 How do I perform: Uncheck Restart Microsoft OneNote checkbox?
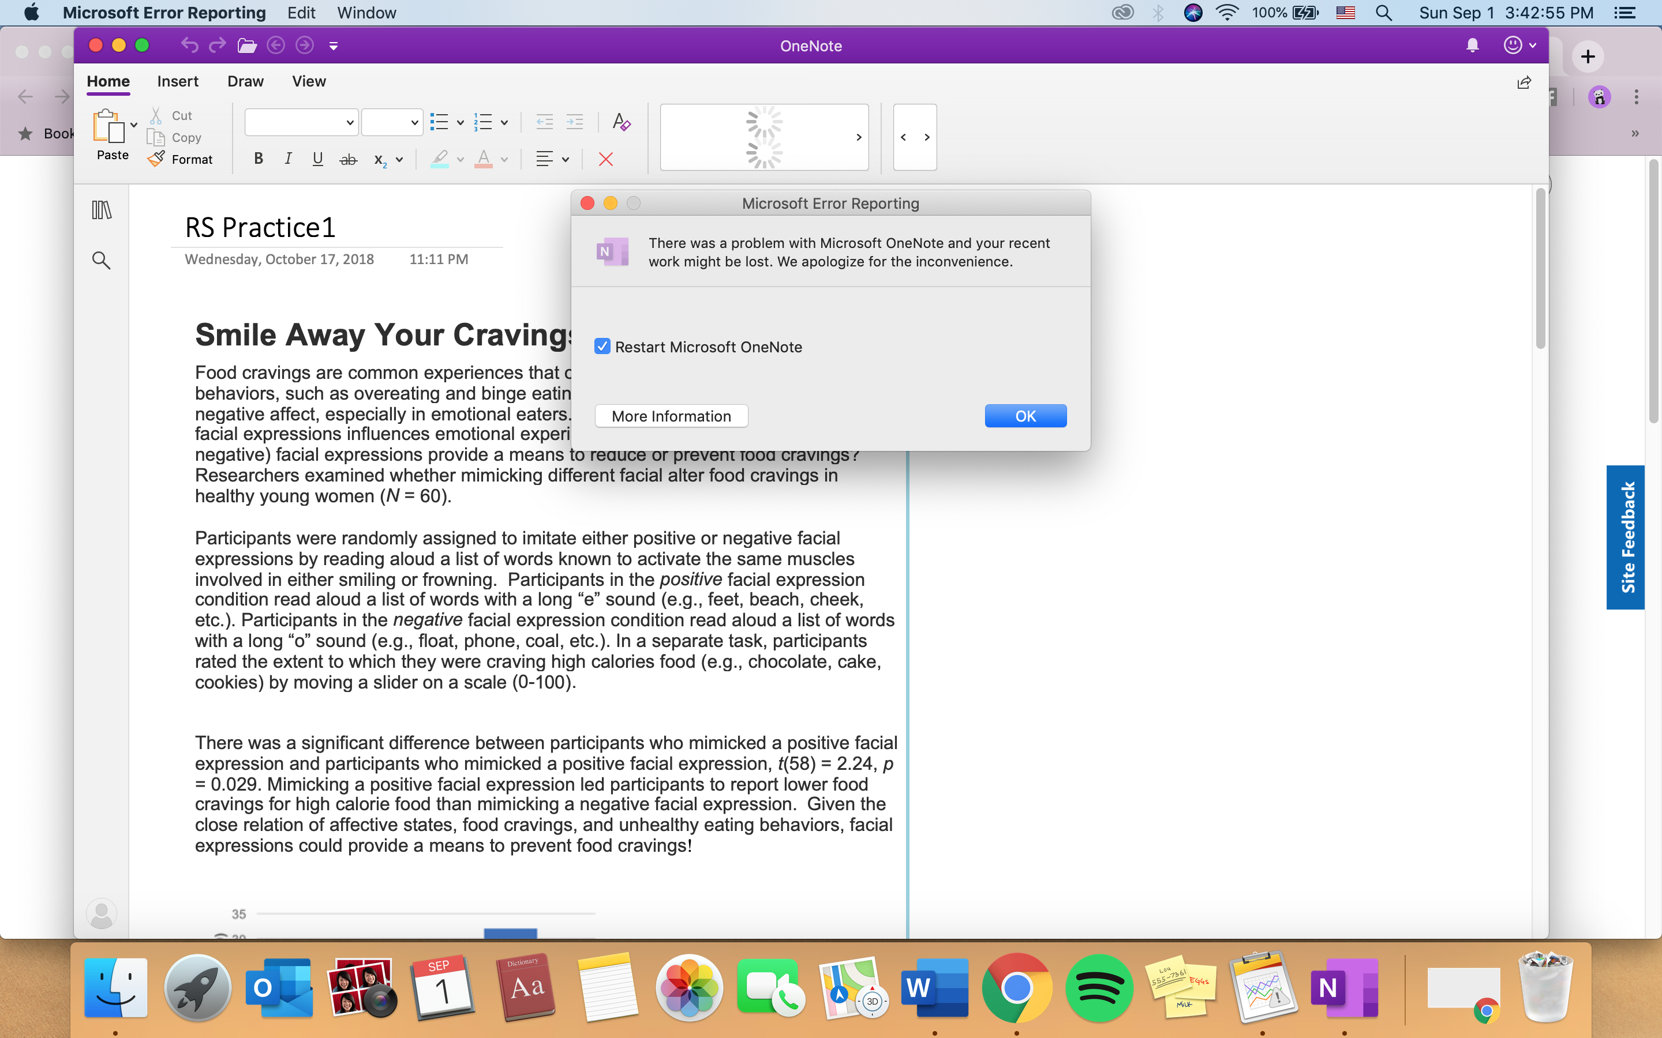602,347
